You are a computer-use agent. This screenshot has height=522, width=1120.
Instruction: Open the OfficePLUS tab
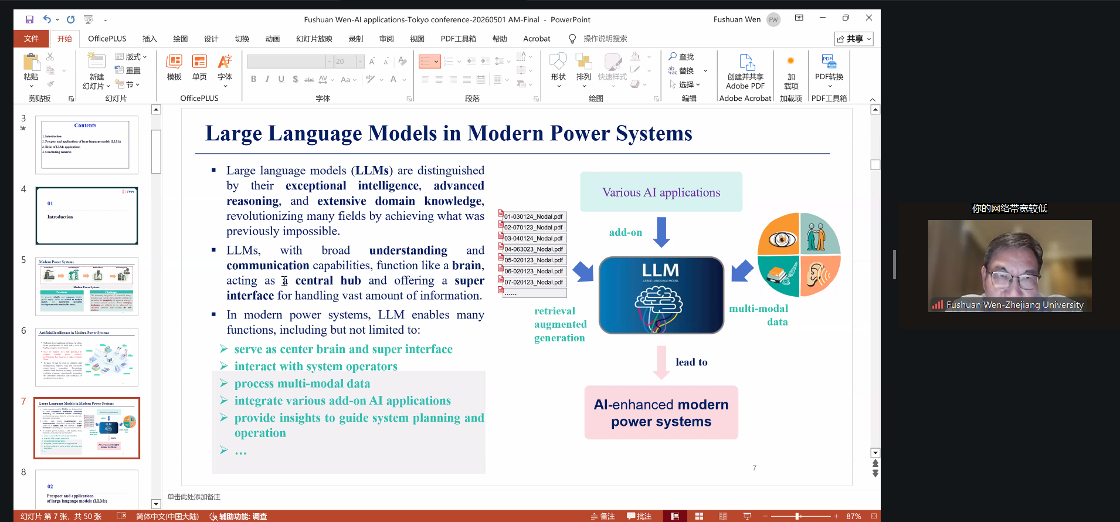click(107, 39)
